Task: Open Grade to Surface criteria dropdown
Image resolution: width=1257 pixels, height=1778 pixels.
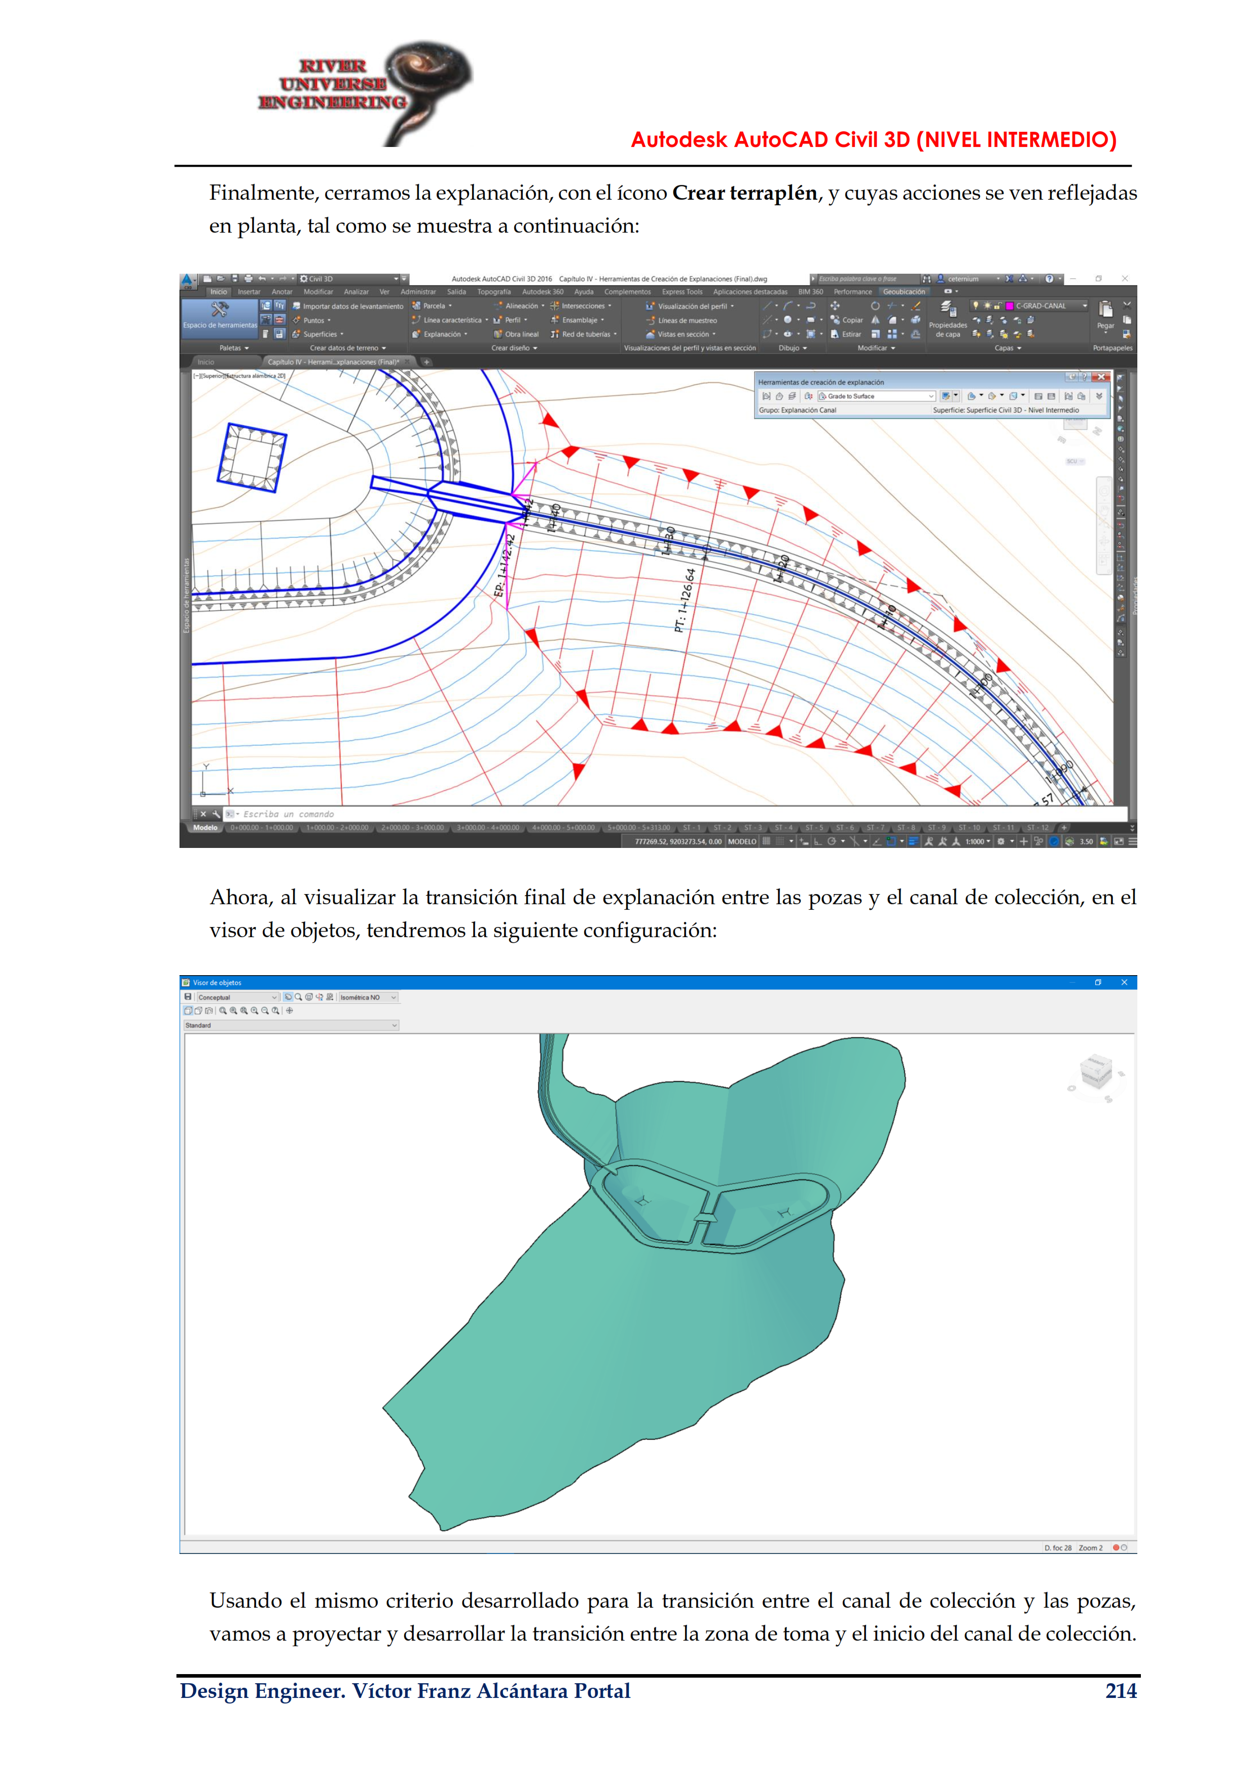Action: (931, 396)
